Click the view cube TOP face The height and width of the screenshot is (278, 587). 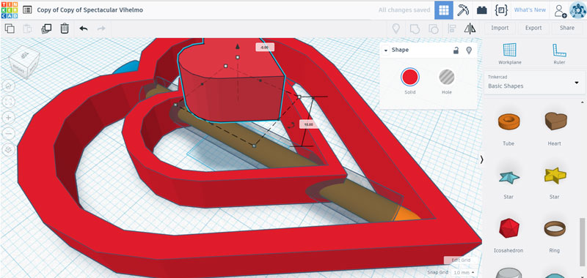pos(25,56)
